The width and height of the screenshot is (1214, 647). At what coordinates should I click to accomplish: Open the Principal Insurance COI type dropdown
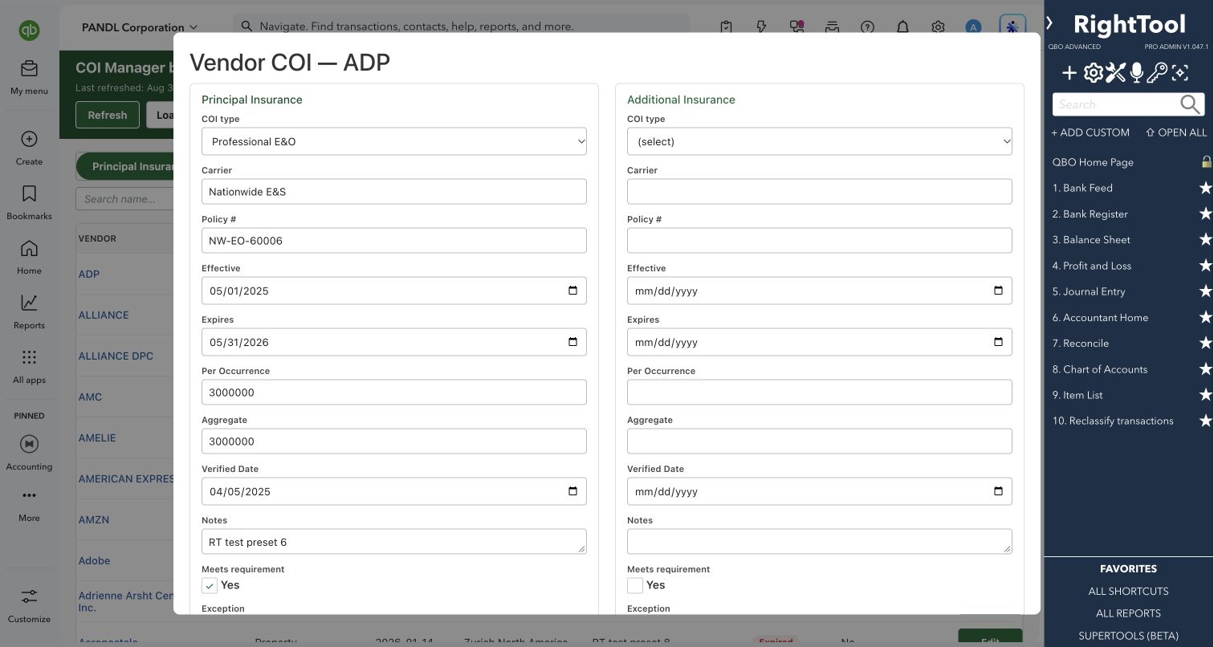(x=394, y=141)
